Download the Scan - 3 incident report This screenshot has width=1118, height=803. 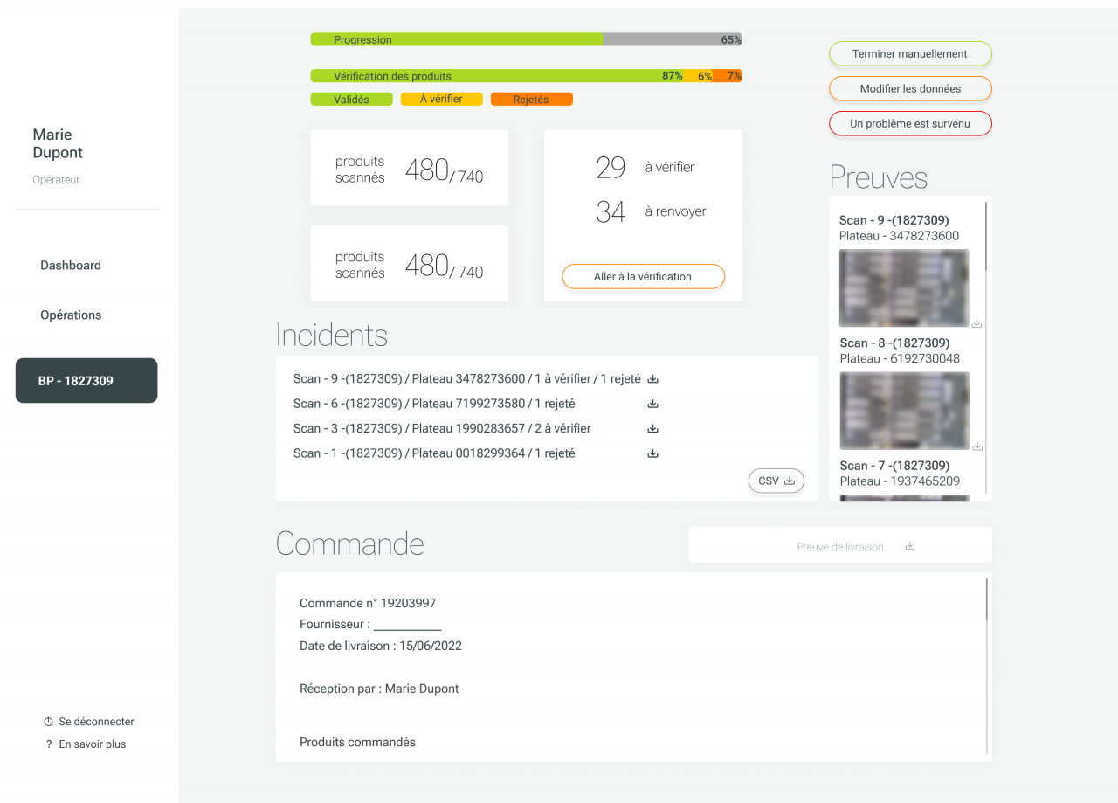[x=652, y=428]
